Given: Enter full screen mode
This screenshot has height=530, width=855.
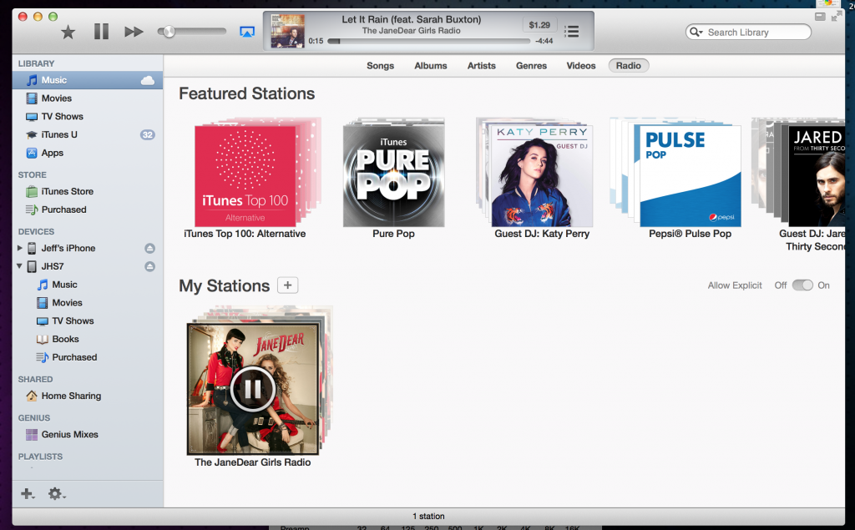Looking at the screenshot, I should click(x=836, y=17).
